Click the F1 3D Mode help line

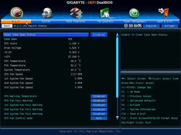coord(131,92)
